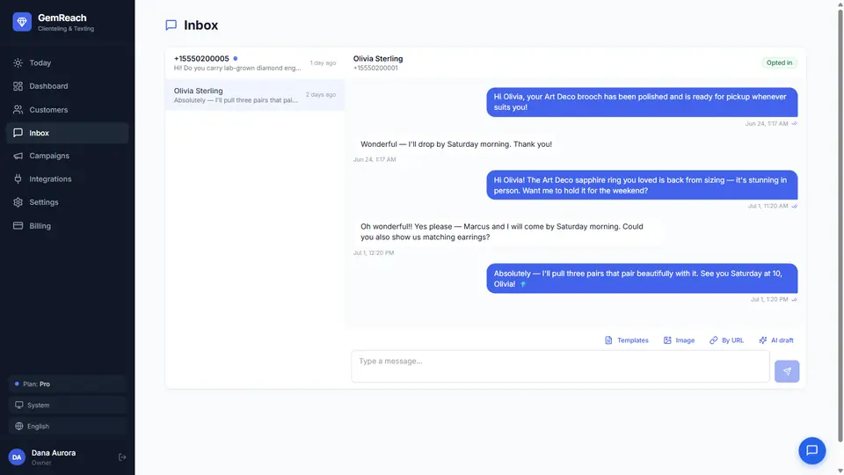
Task: Click the scrollbar down arrow
Action: click(840, 471)
